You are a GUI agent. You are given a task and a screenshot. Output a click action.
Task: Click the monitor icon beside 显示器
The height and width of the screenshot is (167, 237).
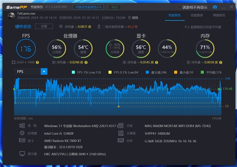tap(22, 154)
